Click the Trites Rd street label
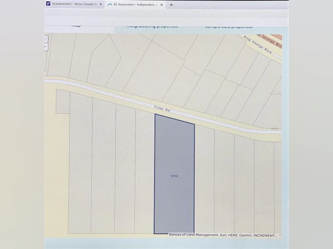Viewport: 333px width, 249px height. point(162,109)
